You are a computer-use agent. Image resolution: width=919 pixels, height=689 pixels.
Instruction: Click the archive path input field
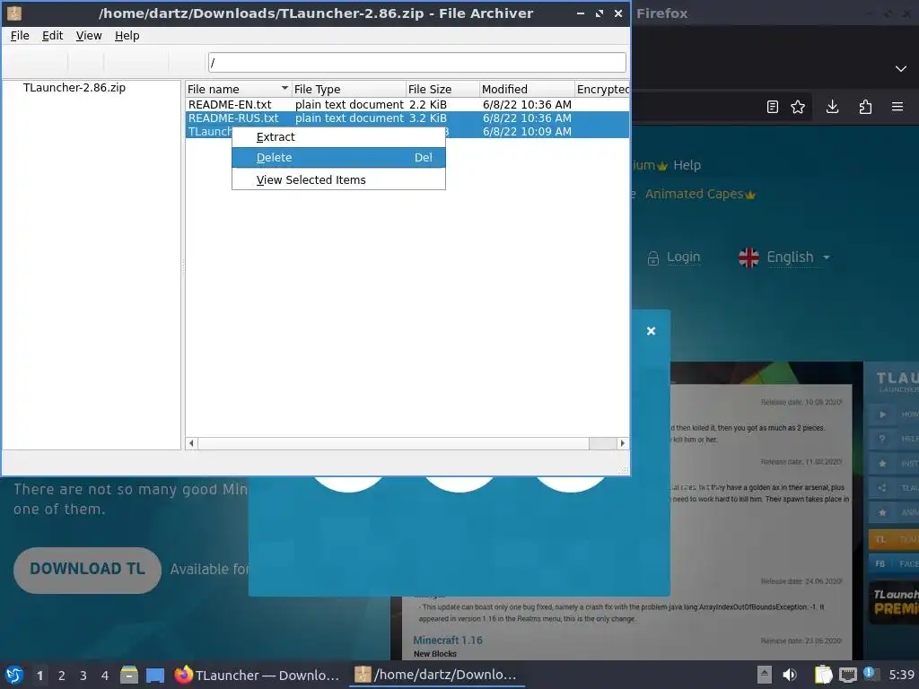416,62
